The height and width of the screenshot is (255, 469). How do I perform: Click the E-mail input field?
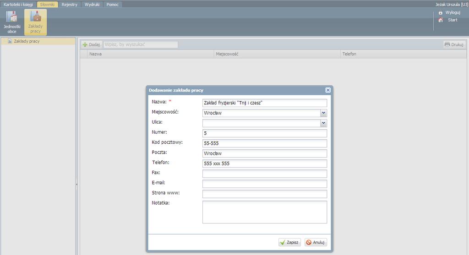click(x=265, y=184)
